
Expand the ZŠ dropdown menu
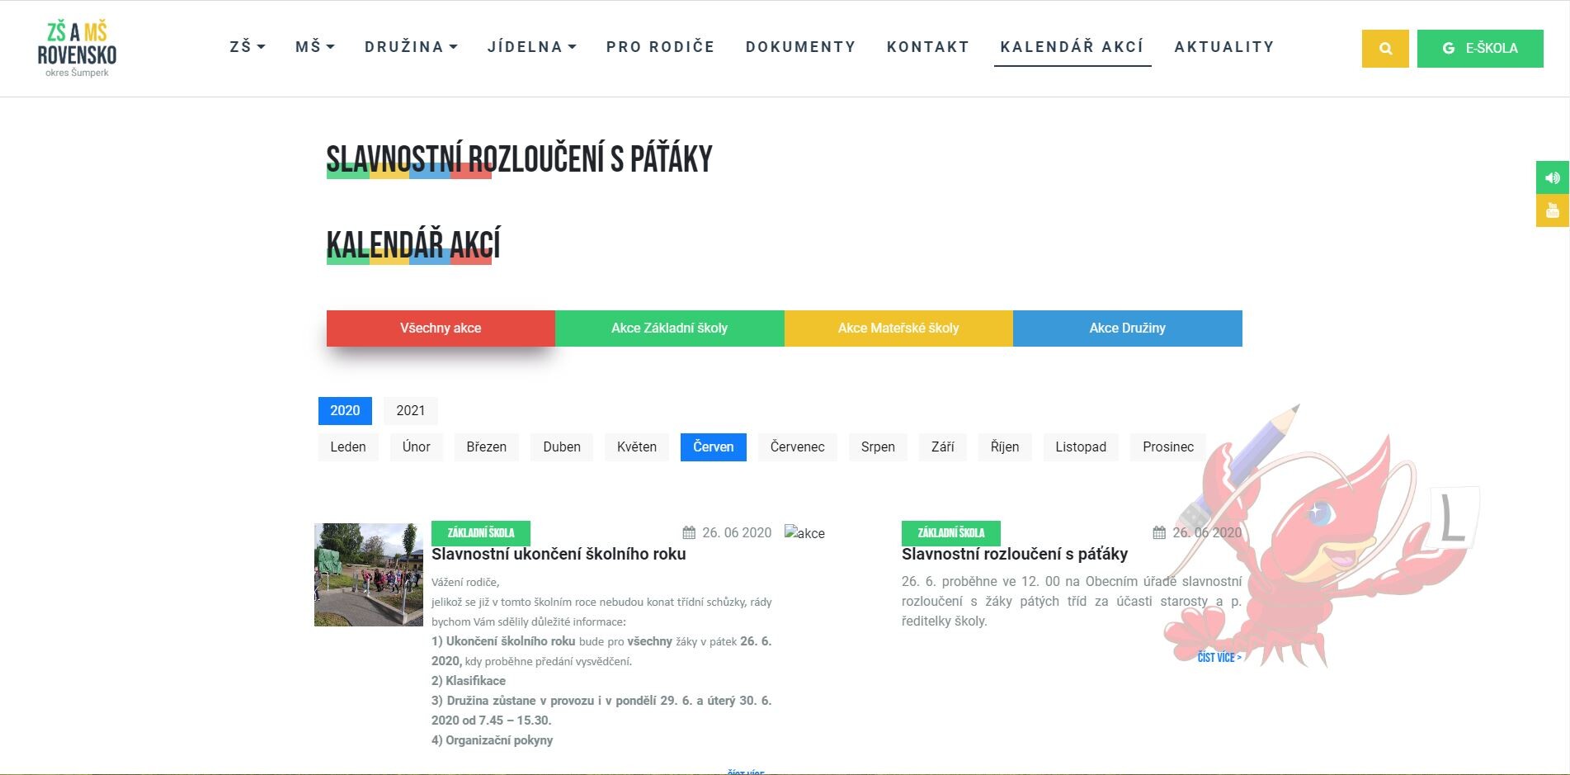[247, 47]
